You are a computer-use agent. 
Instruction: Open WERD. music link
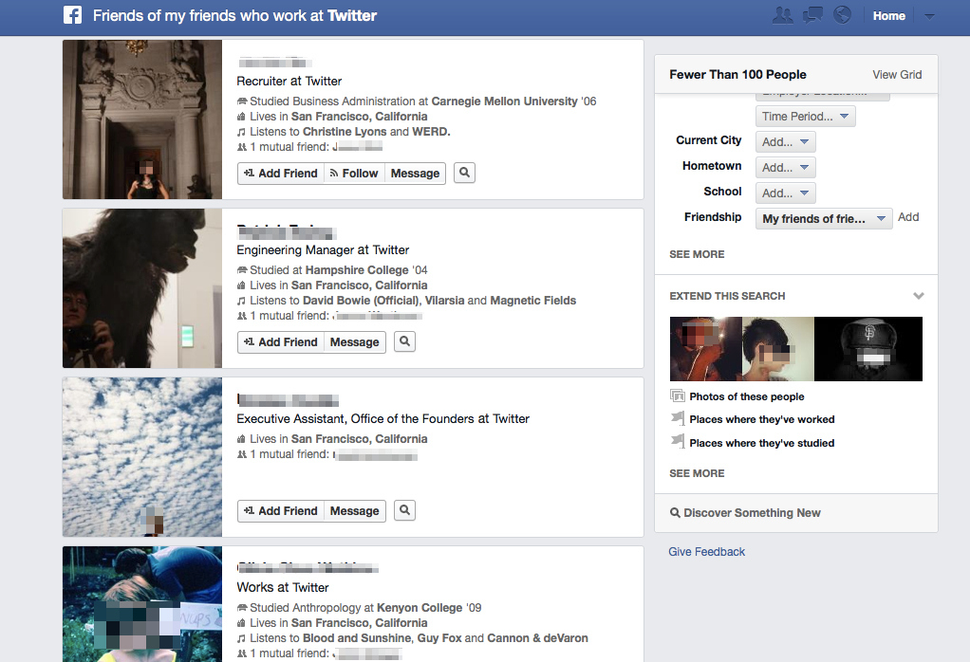(431, 132)
